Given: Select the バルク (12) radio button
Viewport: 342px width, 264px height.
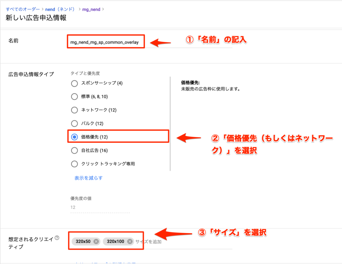Looking at the screenshot, I should [x=74, y=123].
